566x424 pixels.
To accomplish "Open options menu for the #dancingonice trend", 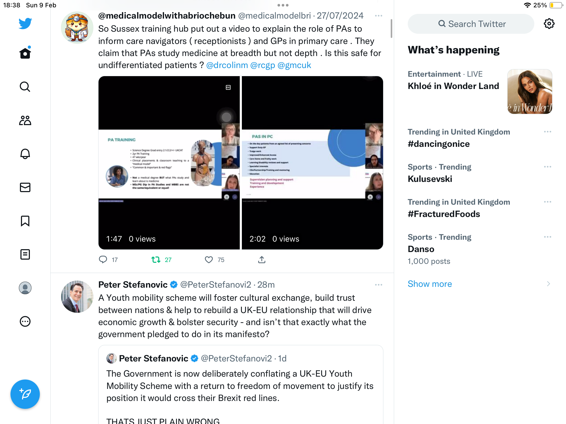I will pyautogui.click(x=548, y=132).
